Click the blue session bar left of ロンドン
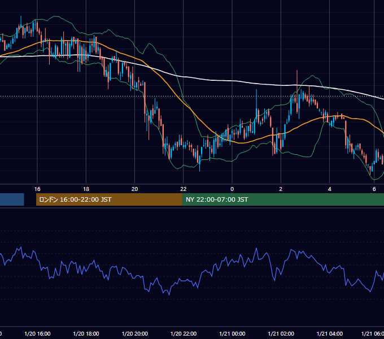The image size is (384, 339). [12, 199]
